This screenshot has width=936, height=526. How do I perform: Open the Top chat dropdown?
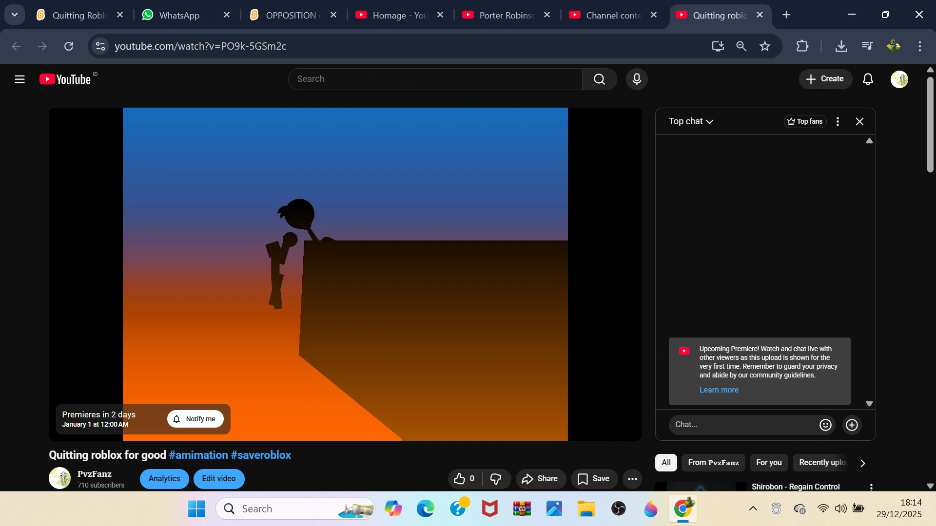pyautogui.click(x=691, y=121)
